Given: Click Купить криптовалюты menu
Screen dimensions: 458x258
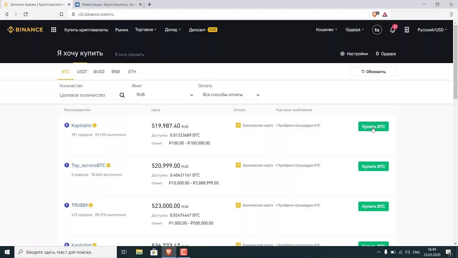Looking at the screenshot, I should click(86, 30).
